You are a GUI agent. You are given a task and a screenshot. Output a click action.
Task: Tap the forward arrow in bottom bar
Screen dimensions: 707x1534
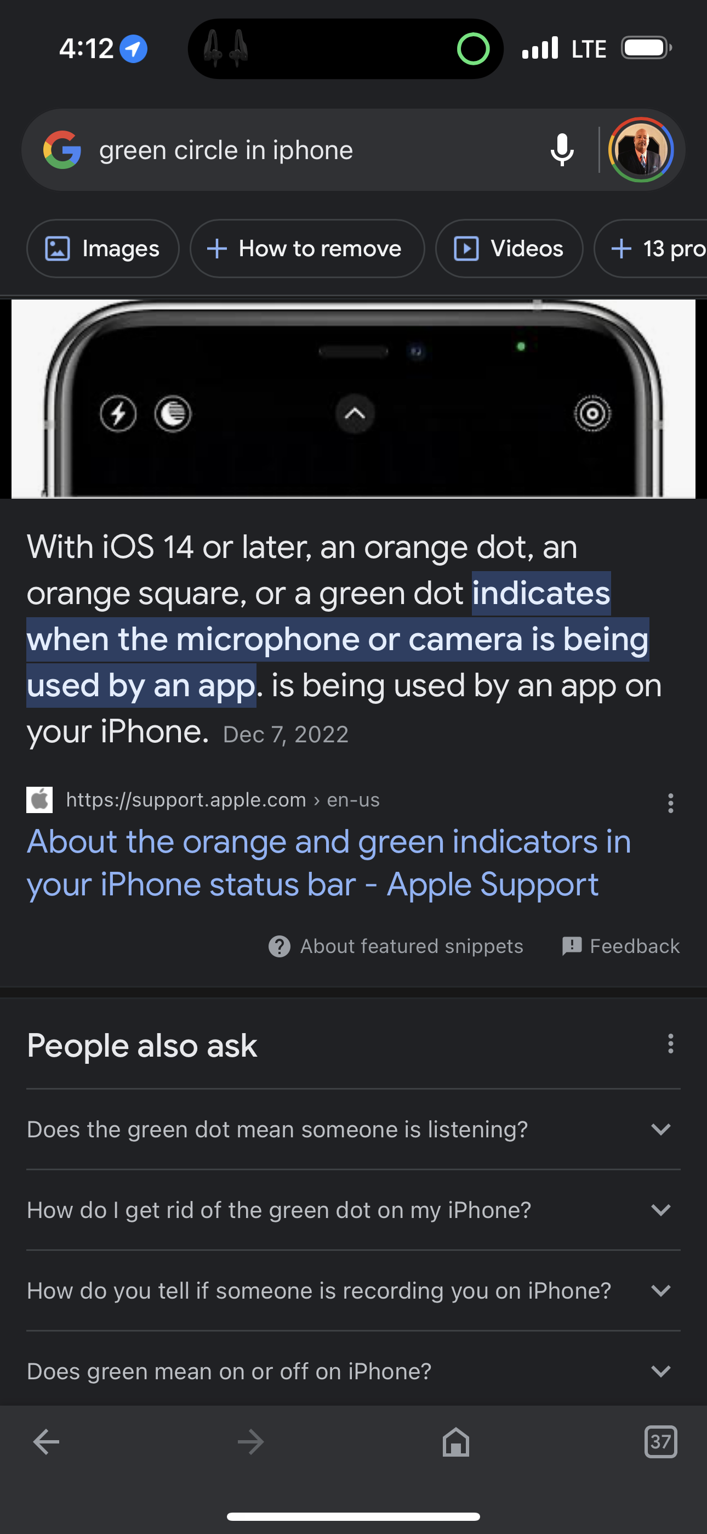(x=250, y=1442)
